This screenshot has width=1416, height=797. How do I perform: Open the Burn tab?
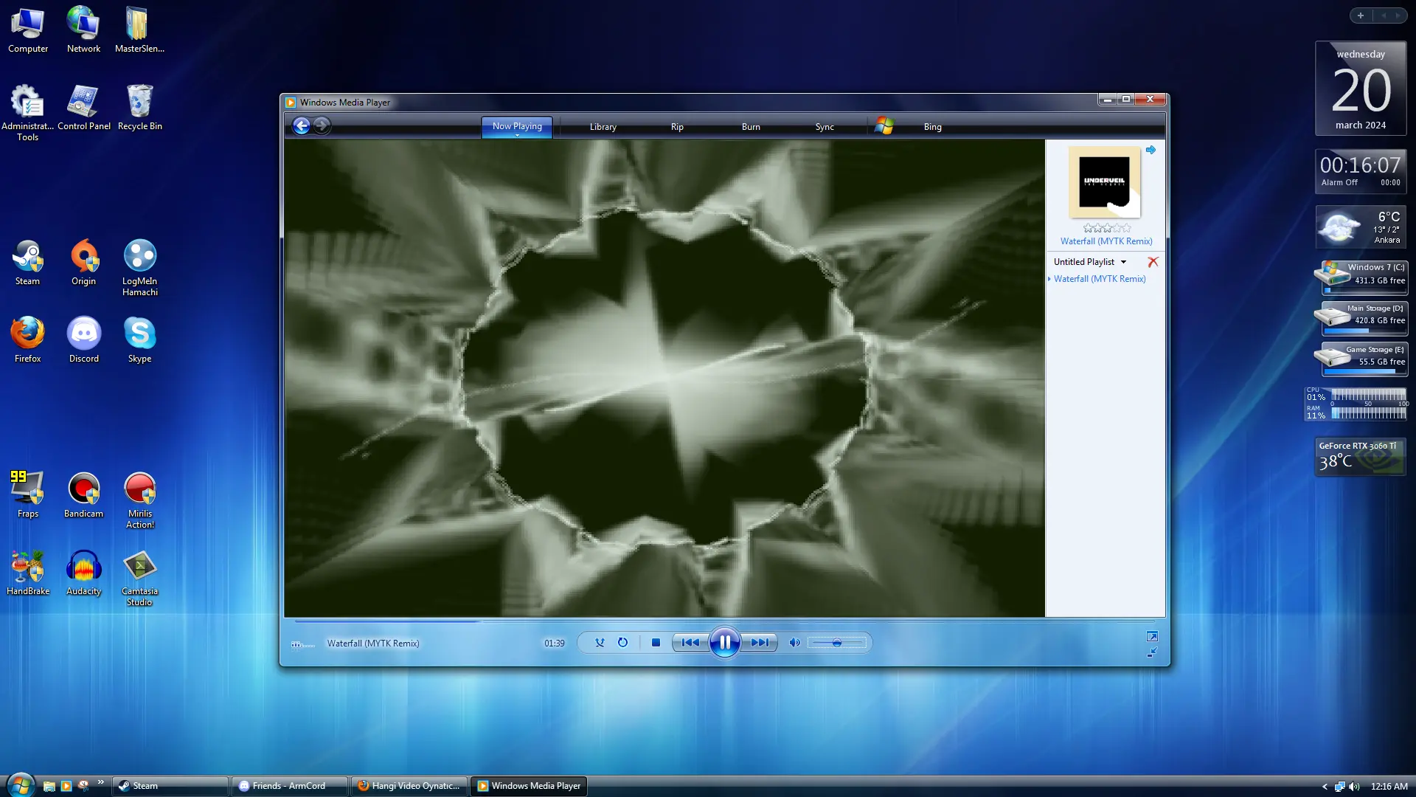pyautogui.click(x=751, y=127)
